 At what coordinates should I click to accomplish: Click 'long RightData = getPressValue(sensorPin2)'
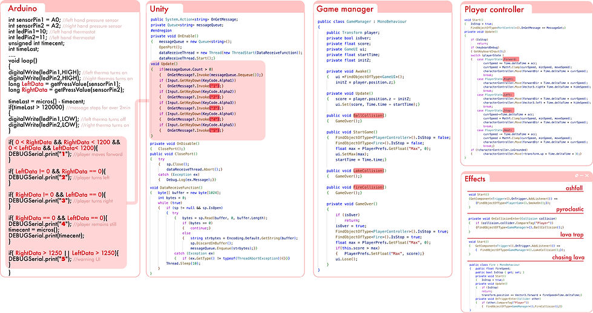point(66,90)
